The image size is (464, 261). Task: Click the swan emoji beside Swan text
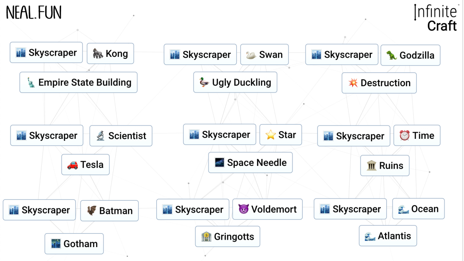pos(252,55)
